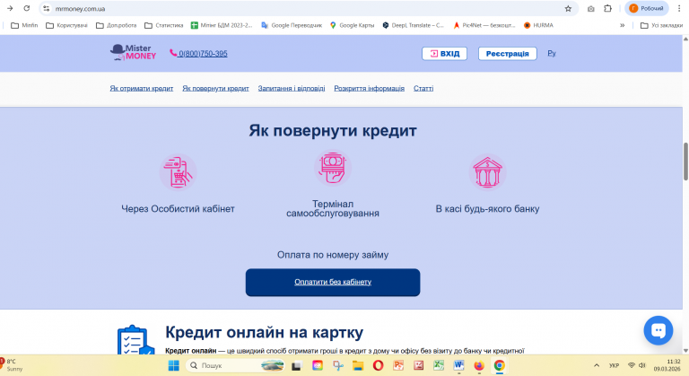689x376 pixels.
Task: Bookmark this page with star icon
Action: [x=568, y=8]
